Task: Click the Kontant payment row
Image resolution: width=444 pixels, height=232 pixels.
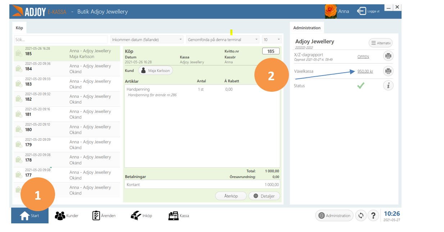Action: (202, 185)
